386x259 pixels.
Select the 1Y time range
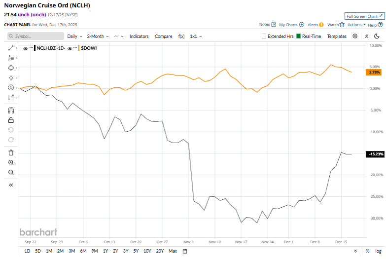coord(105,251)
